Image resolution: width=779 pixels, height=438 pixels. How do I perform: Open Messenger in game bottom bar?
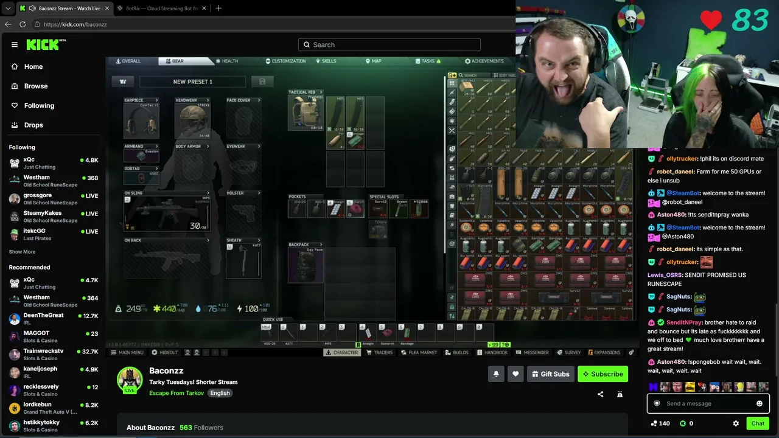pyautogui.click(x=533, y=352)
